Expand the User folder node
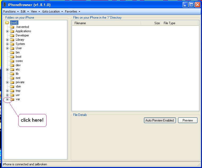The width and height of the screenshot is (202, 168). click(7, 48)
